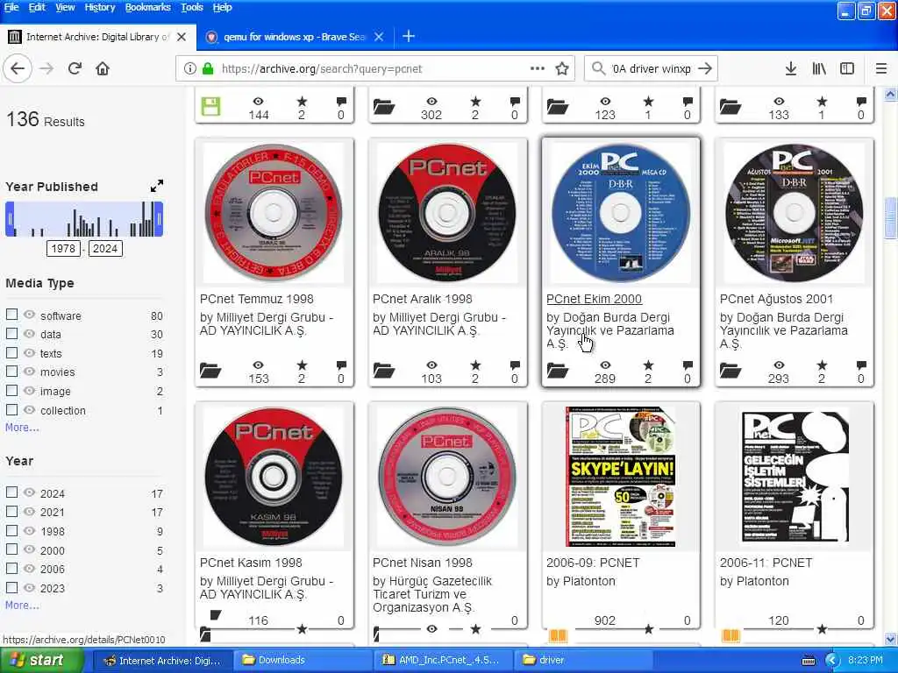Open the Library bookshelf icon
This screenshot has width=898, height=673.
819,68
